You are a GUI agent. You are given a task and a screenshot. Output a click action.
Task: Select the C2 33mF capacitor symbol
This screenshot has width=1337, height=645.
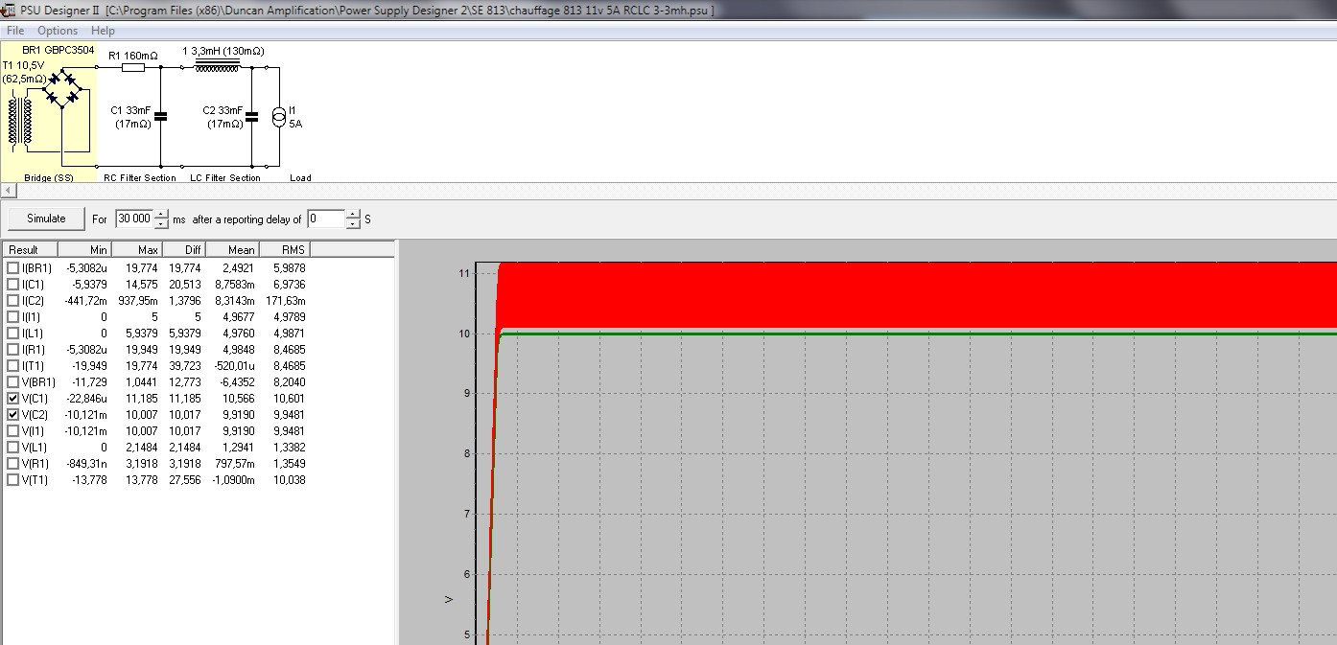[251, 117]
